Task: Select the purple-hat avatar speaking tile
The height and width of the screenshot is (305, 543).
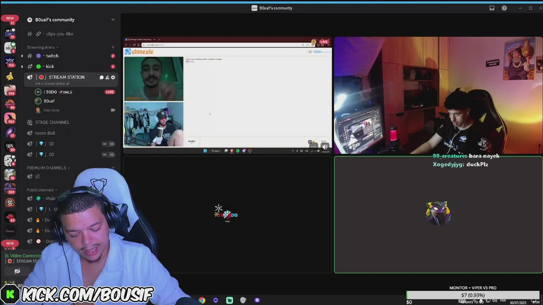Action: point(438,214)
